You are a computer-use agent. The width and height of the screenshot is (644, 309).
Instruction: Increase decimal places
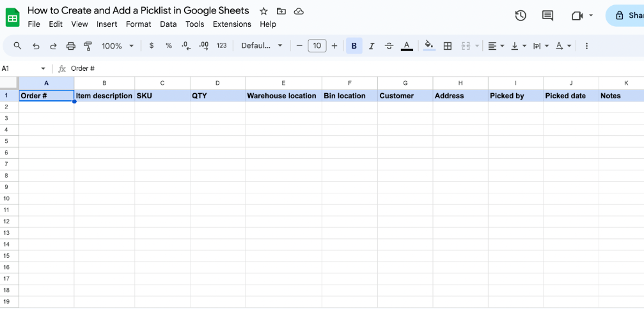click(204, 46)
